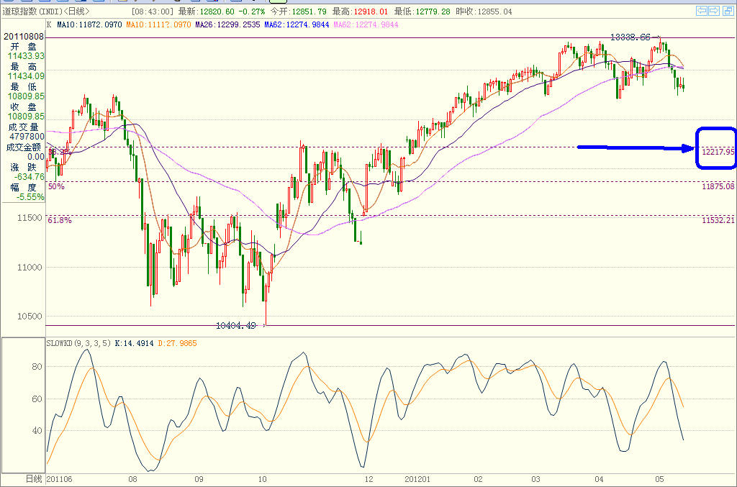This screenshot has width=737, height=487.
Task: Click the 50% Fibonacci retracement label
Action: [56, 186]
